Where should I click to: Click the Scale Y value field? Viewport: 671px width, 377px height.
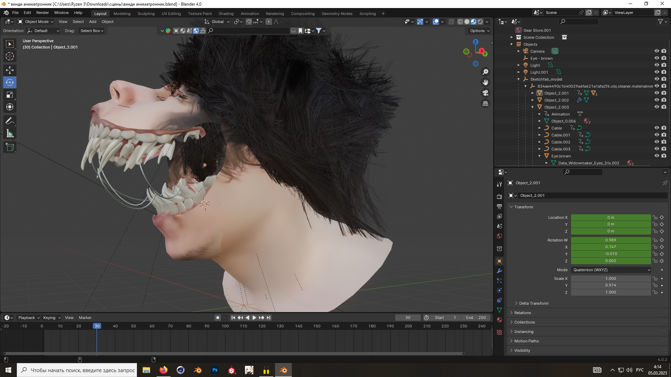(x=611, y=286)
